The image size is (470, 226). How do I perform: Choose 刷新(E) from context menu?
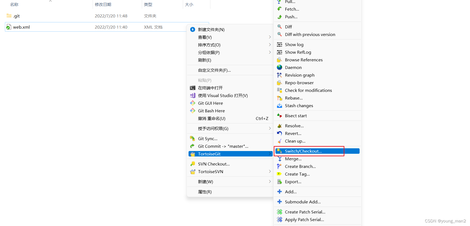pos(230,60)
